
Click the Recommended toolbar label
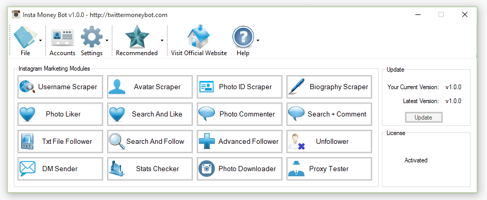[x=137, y=53]
